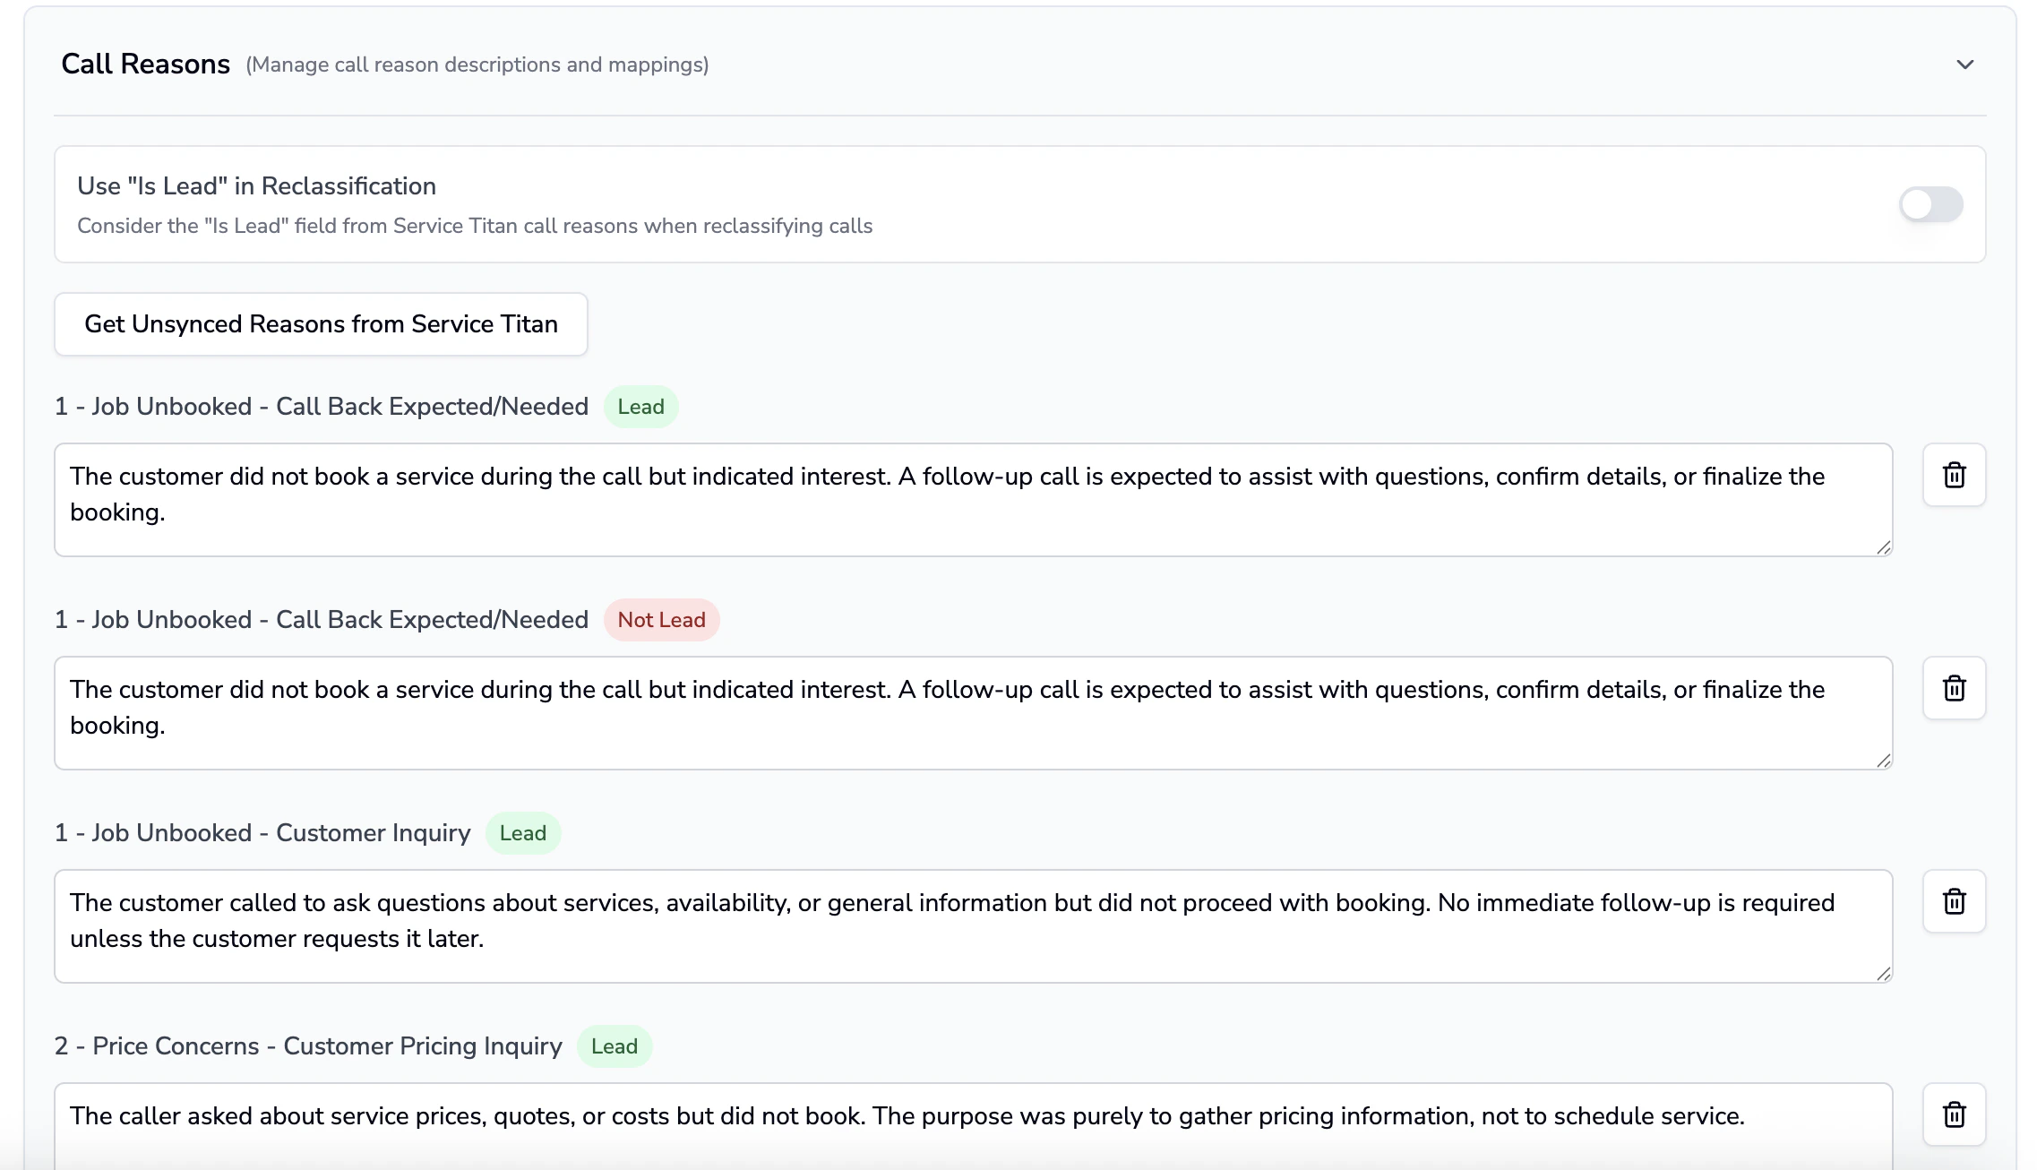Click the green Lead badge on first reason
2037x1170 pixels.
pyautogui.click(x=640, y=407)
